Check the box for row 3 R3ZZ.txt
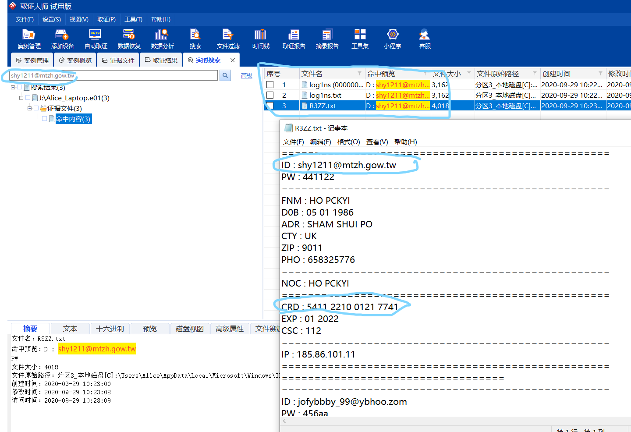 click(x=270, y=106)
